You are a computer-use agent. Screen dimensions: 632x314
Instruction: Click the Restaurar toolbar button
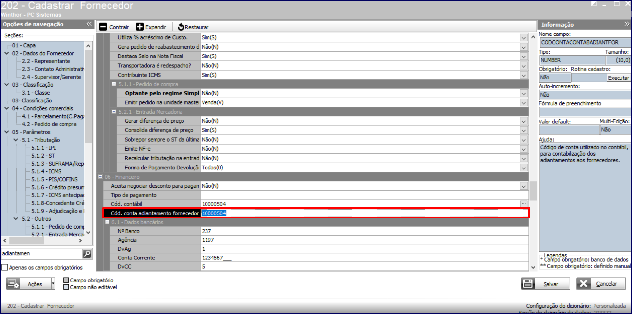(x=193, y=27)
